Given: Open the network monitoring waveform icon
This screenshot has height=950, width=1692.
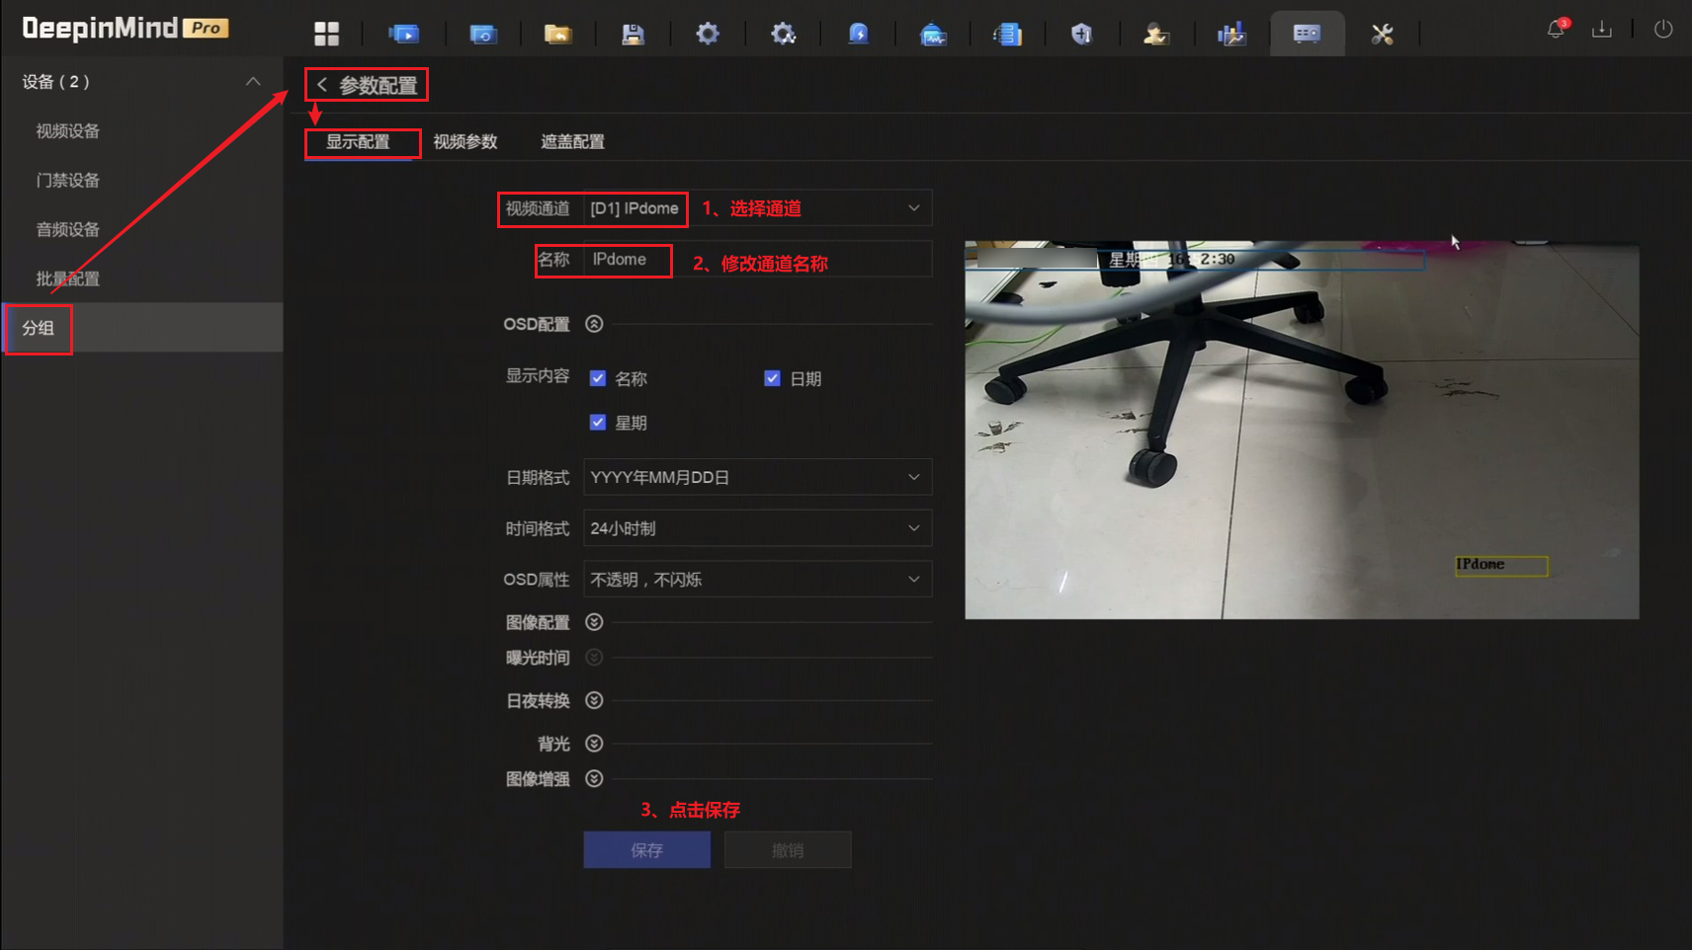Looking at the screenshot, I should [x=933, y=34].
